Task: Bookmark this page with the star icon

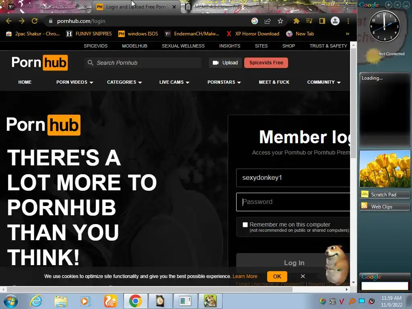Action: pos(280,21)
